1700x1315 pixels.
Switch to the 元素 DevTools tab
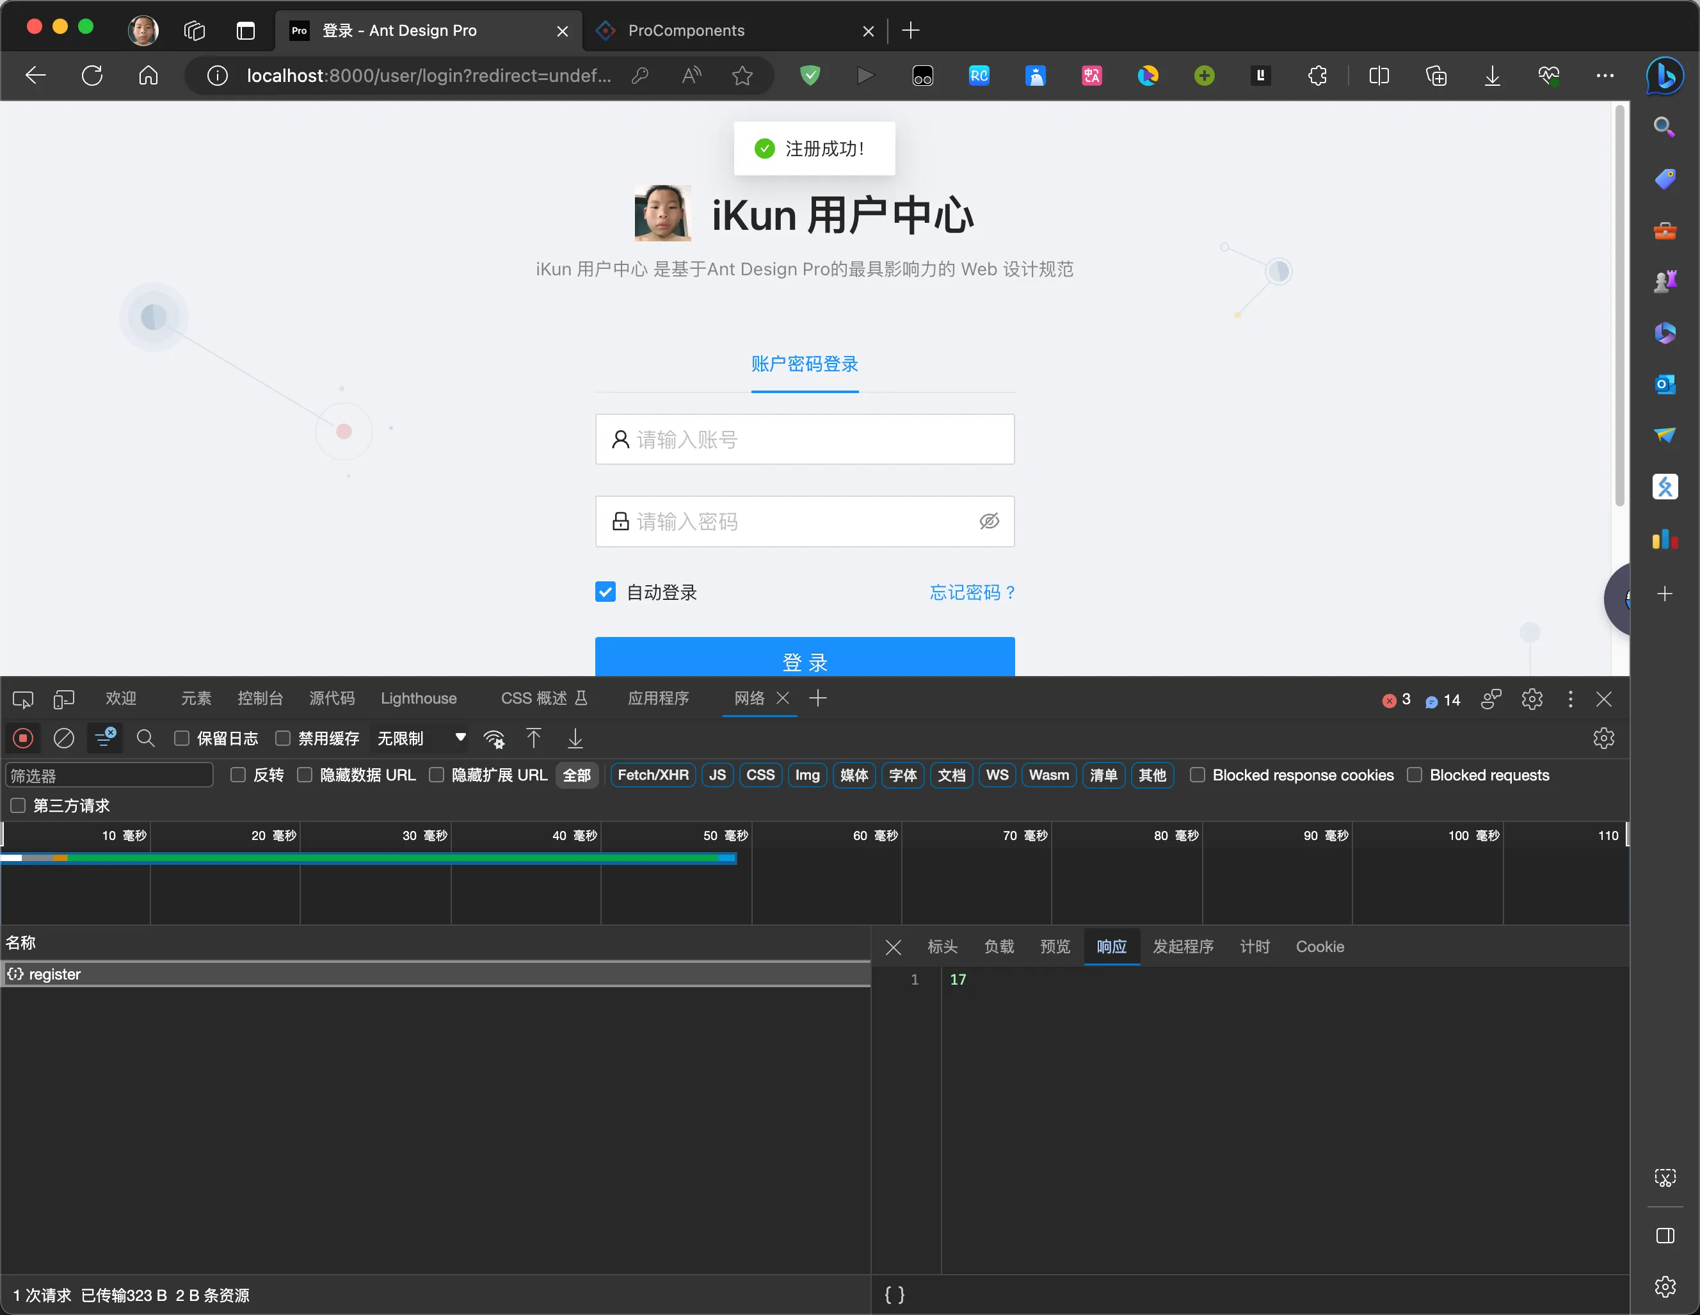[x=196, y=698]
